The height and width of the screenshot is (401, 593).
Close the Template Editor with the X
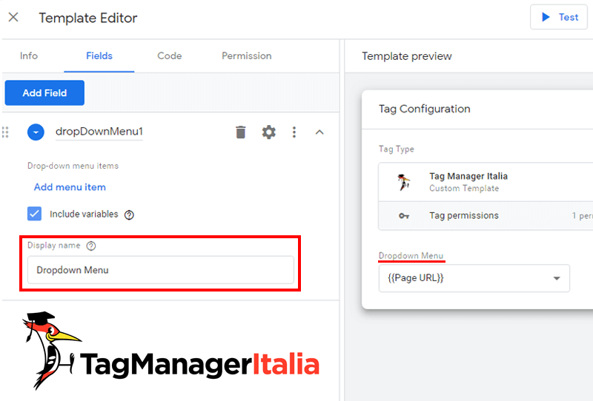13,17
